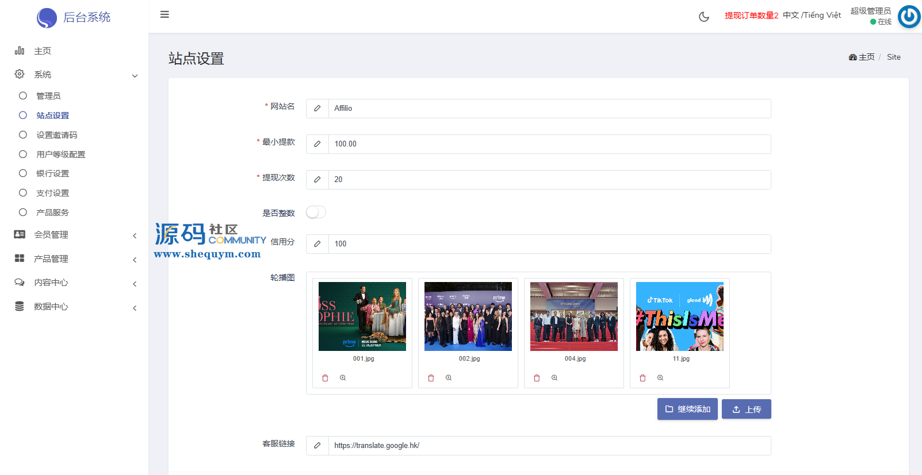The height and width of the screenshot is (475, 922).
Task: Click the 系统 gear icon
Action: click(x=20, y=74)
